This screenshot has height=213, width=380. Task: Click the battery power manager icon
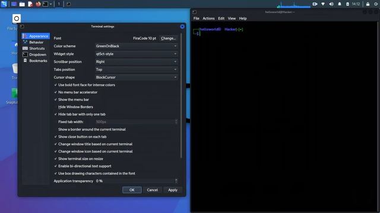click(x=347, y=4)
